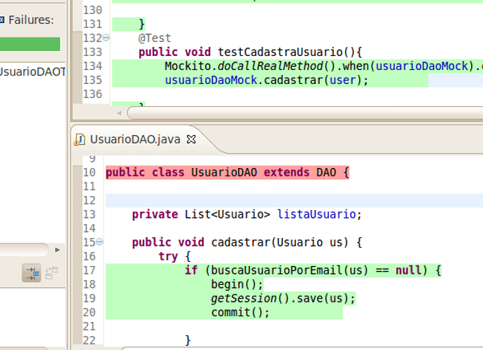Click the JUnit panel horizontal scrollbar
The width and height of the screenshot is (483, 350).
pos(24,250)
